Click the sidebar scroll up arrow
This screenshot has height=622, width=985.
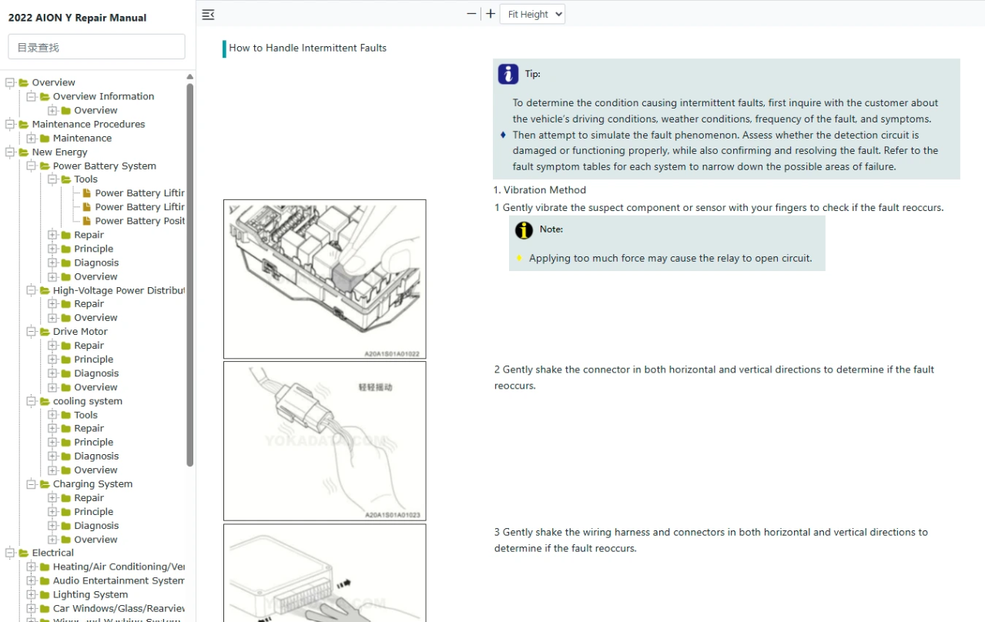coord(189,77)
